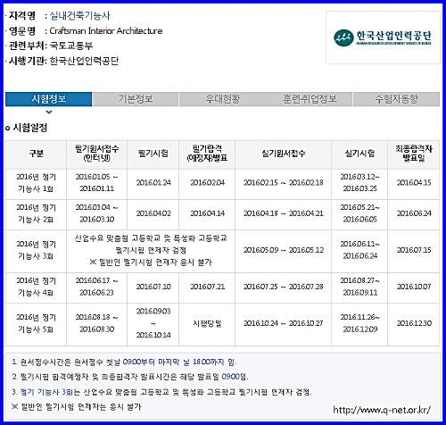The width and height of the screenshot is (446, 425).
Task: Select 한국산업인력공단 next to 시행기관
Action: (x=84, y=61)
